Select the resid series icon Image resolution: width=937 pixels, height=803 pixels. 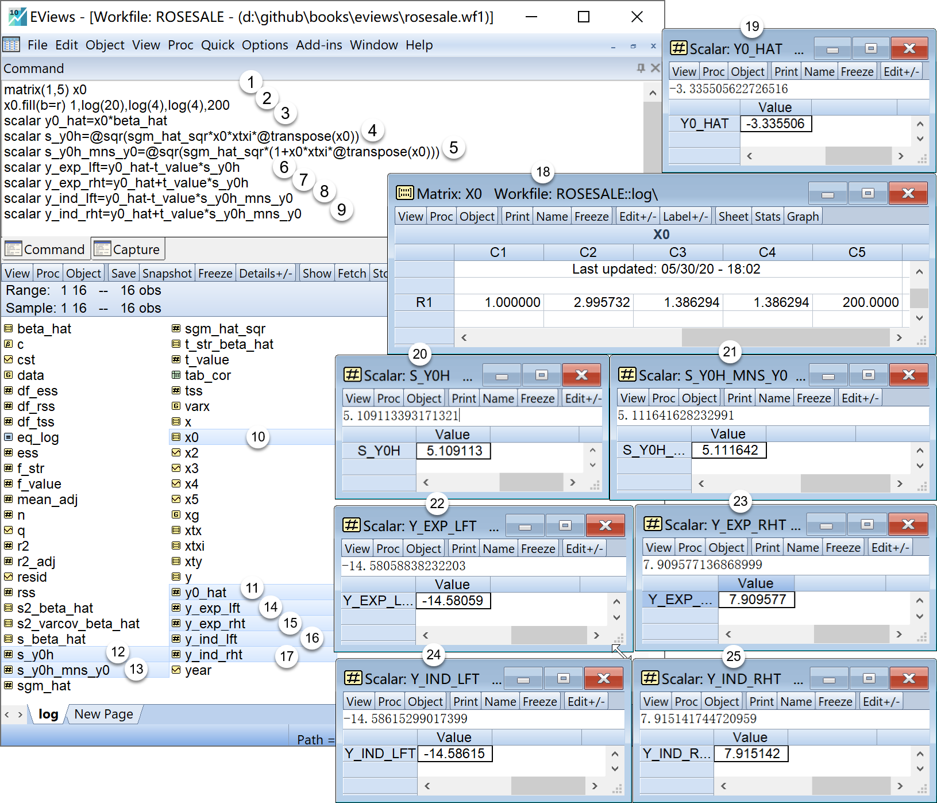[8, 577]
